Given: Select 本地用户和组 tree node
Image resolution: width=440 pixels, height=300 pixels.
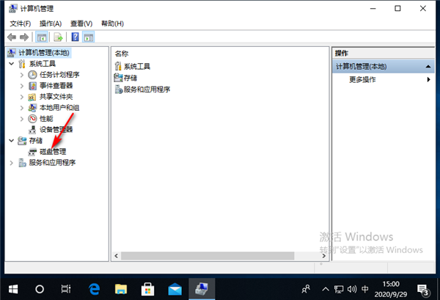Looking at the screenshot, I should point(59,108).
